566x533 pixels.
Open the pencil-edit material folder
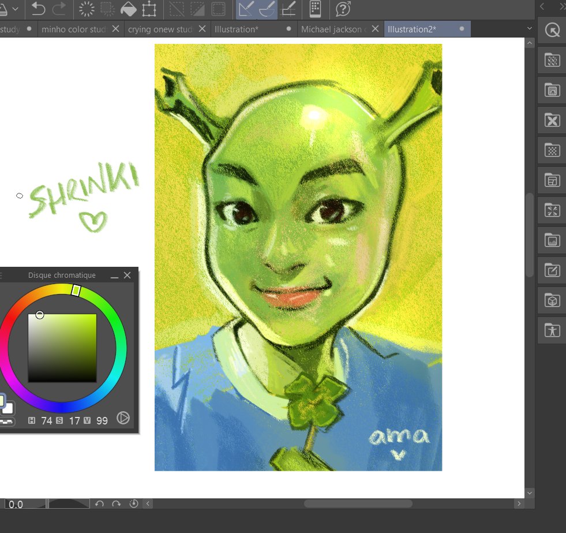[552, 270]
